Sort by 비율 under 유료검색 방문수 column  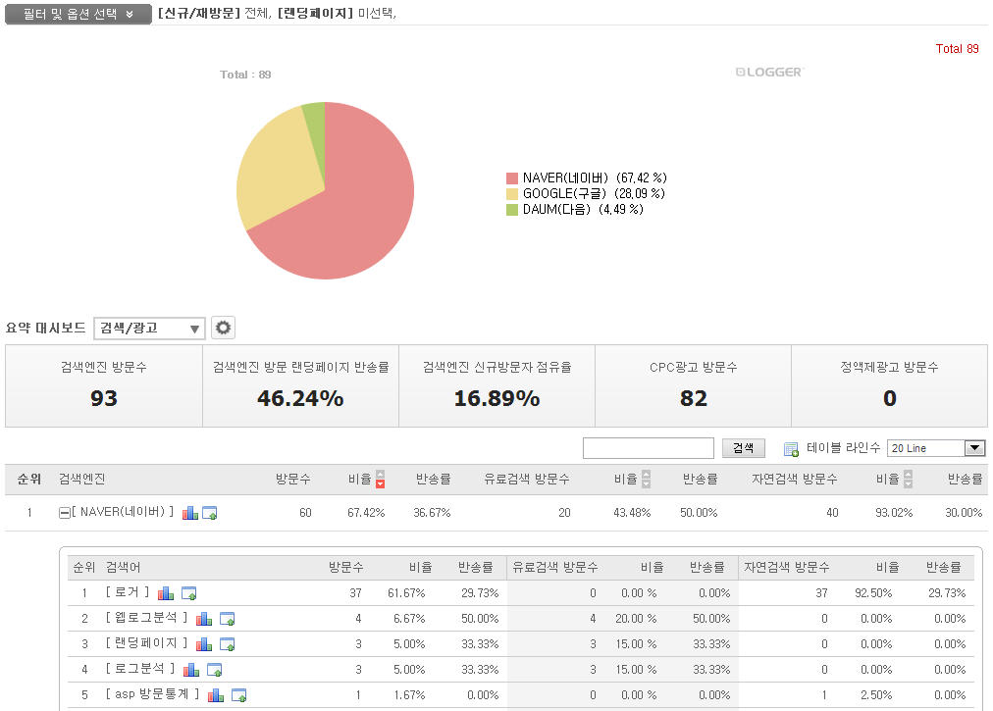646,480
